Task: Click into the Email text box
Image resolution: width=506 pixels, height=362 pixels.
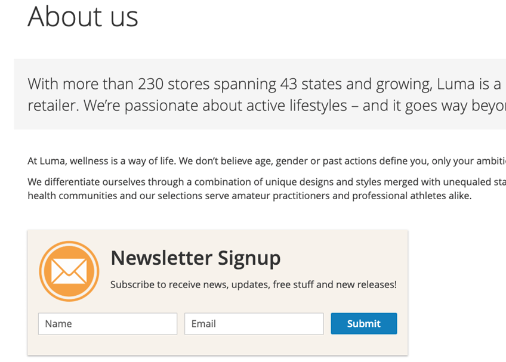Action: point(254,324)
